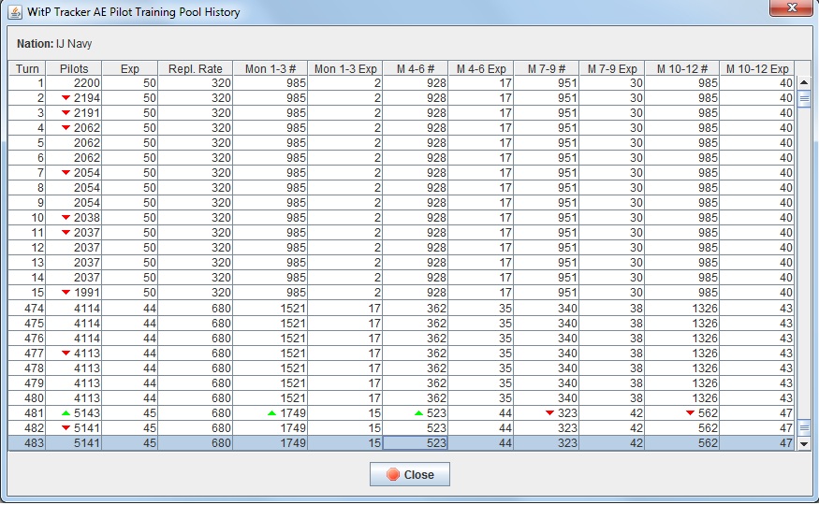Click the scrollbar down arrow
Image resolution: width=819 pixels, height=505 pixels.
click(x=804, y=443)
